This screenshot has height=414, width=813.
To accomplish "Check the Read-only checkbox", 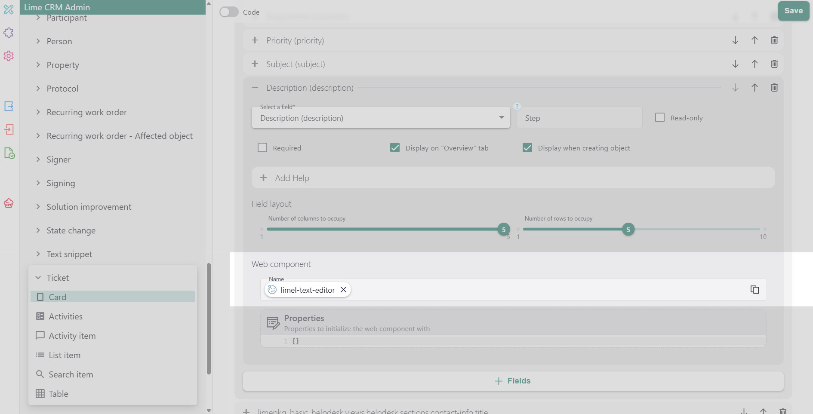I will tap(660, 118).
